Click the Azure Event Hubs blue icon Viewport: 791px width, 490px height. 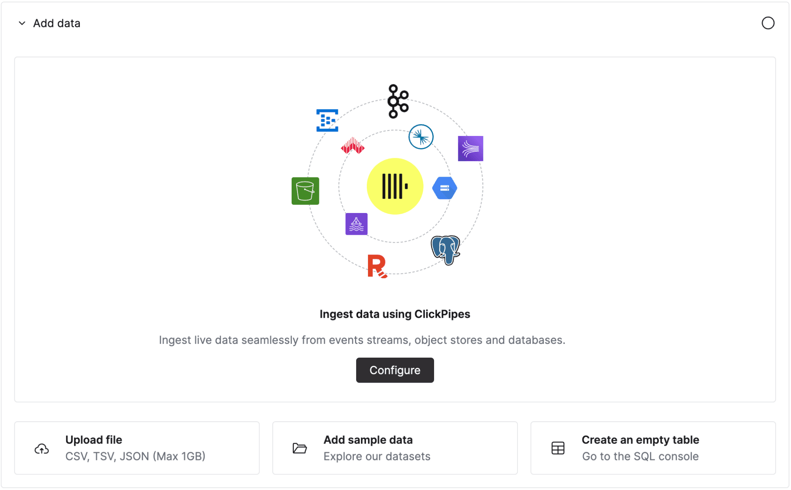click(327, 120)
